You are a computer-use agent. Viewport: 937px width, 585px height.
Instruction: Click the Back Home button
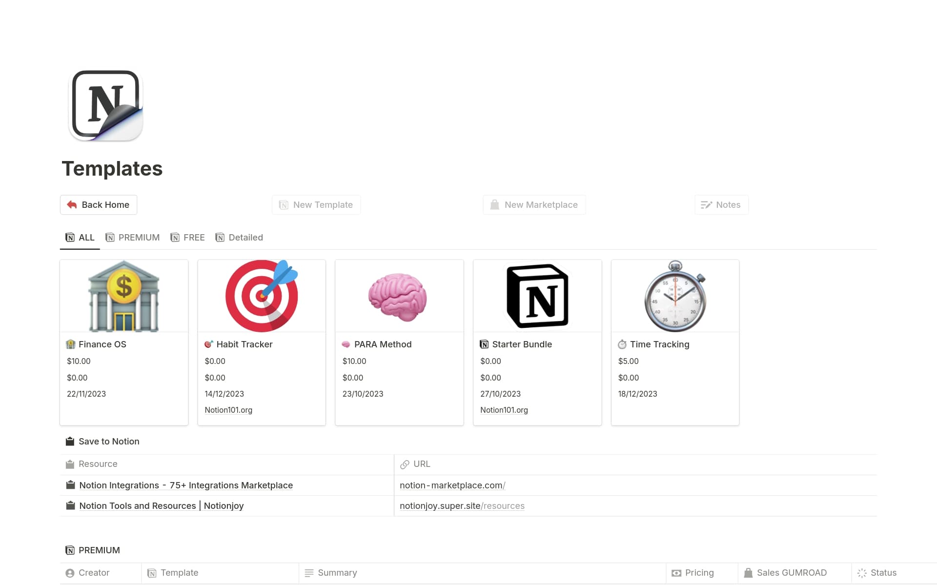99,205
